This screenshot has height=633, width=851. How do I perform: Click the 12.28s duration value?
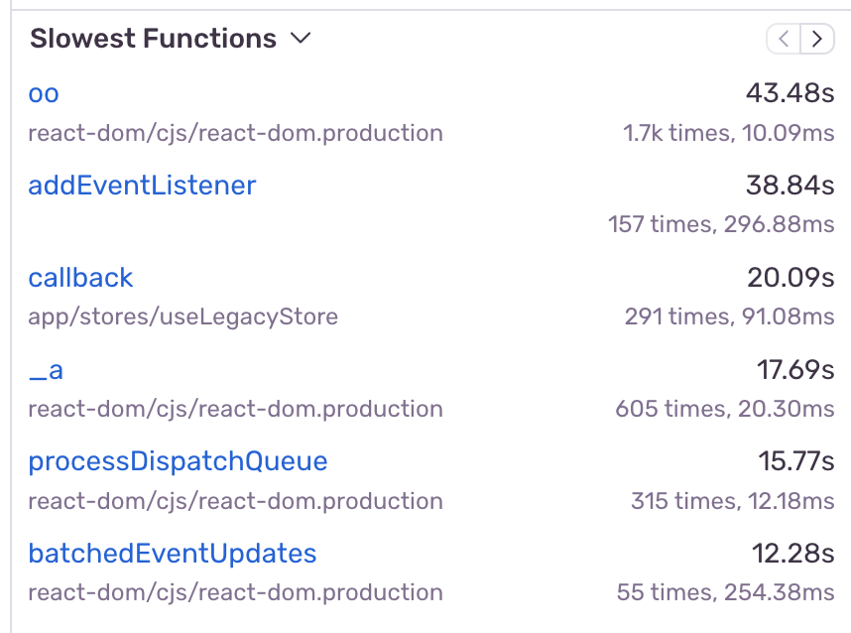tap(790, 553)
